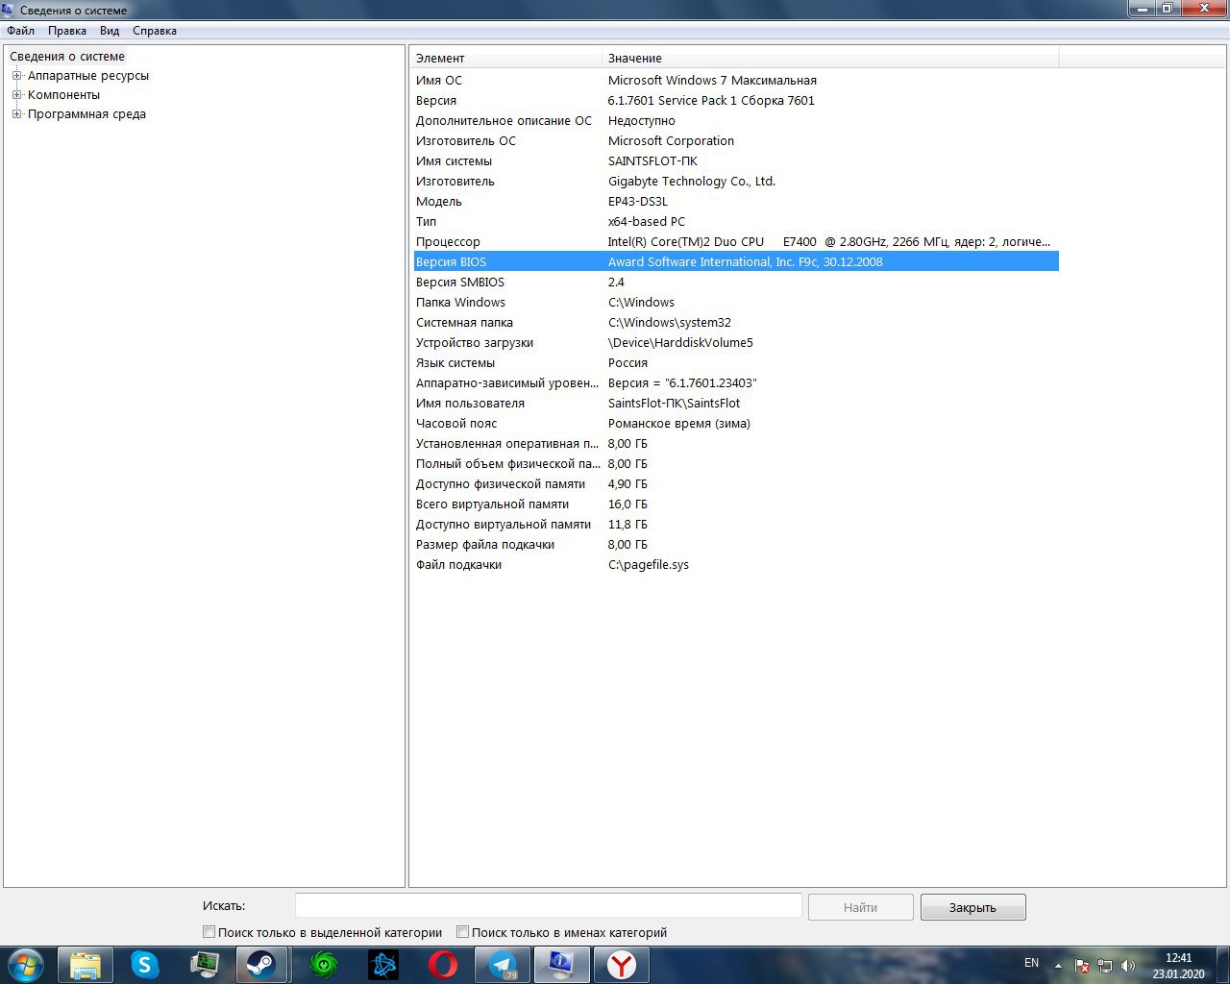This screenshot has width=1230, height=984.
Task: Open Windows Explorer from the taskbar
Action: click(x=86, y=965)
